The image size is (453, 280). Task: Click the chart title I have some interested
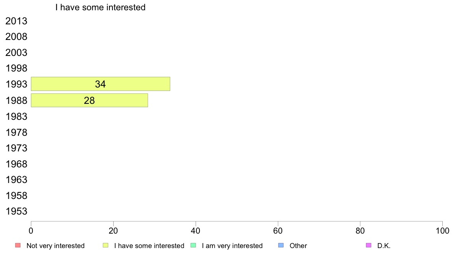(100, 7)
